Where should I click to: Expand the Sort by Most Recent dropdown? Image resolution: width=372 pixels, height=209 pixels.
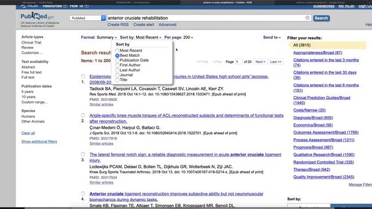pos(141,37)
